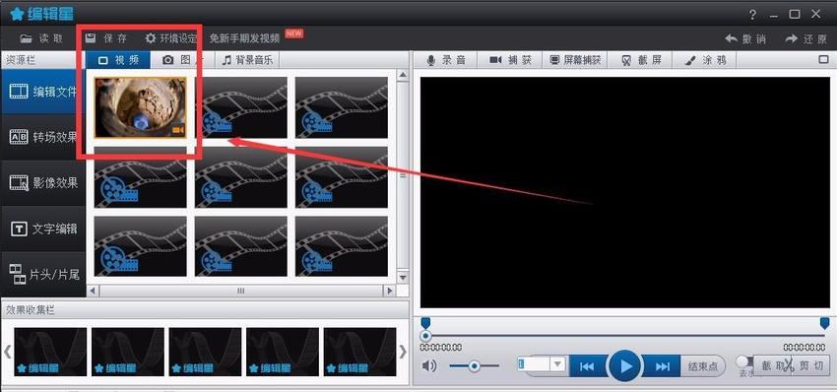Screen dimensions: 837x392
Task: Switch to the 背景音乐 tab
Action: 248,60
